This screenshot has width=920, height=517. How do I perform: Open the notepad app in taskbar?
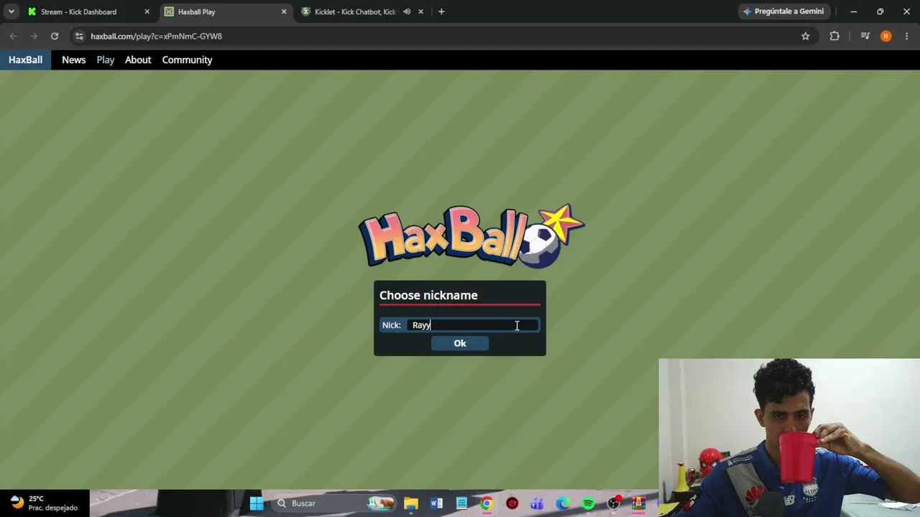pos(461,503)
